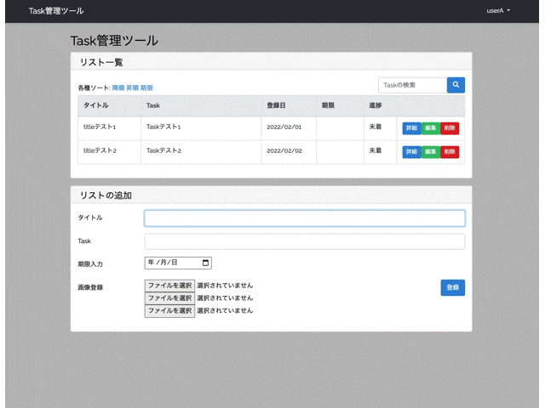Select the titleテスト1 title cell
Viewport: 545px width, 408px height.
tap(109, 128)
